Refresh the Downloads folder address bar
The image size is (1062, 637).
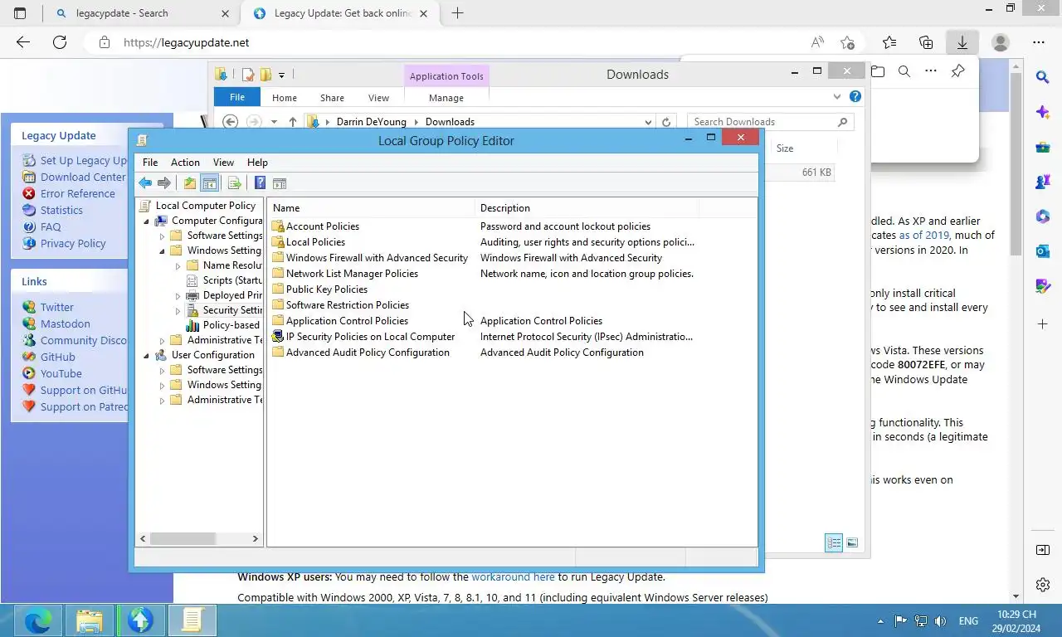pos(666,122)
